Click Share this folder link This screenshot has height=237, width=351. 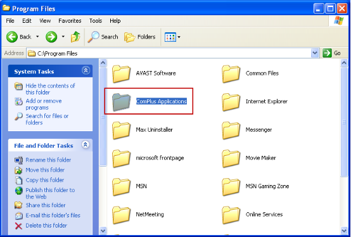click(x=46, y=205)
